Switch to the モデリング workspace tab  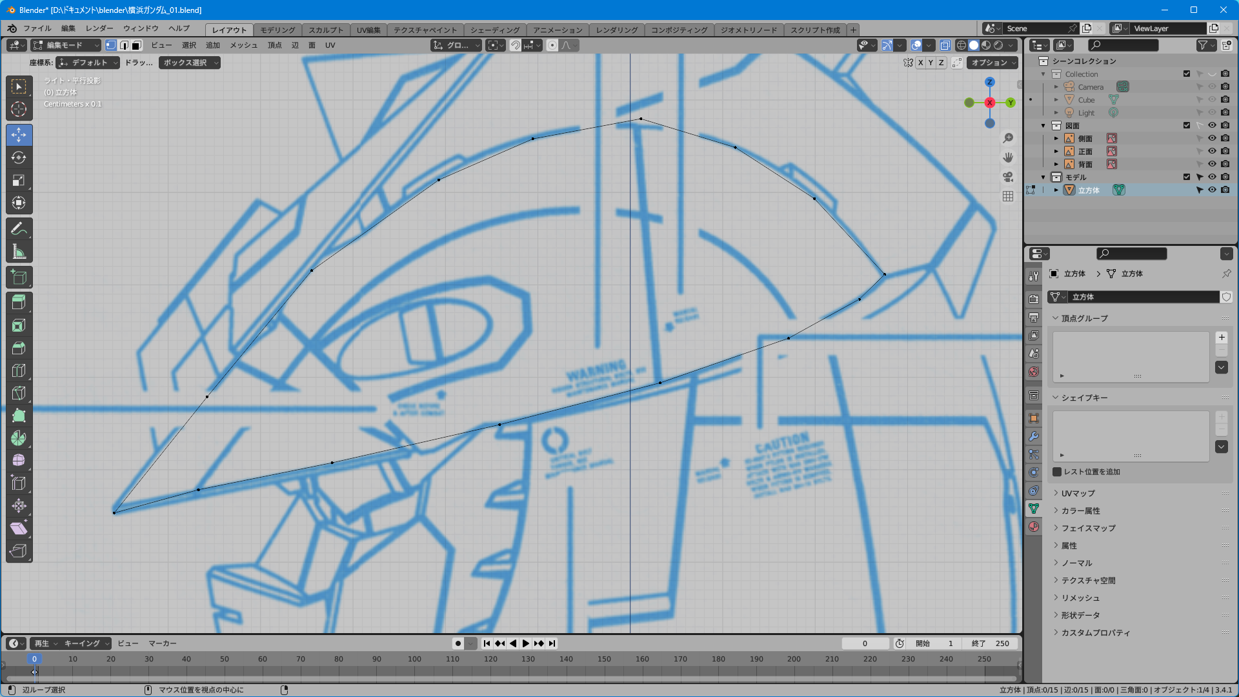click(277, 30)
